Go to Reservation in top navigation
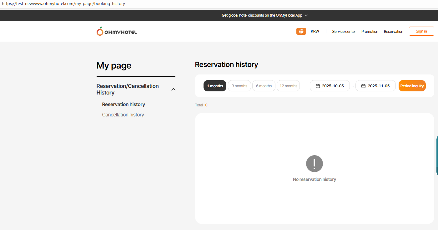The height and width of the screenshot is (230, 438). [x=393, y=32]
